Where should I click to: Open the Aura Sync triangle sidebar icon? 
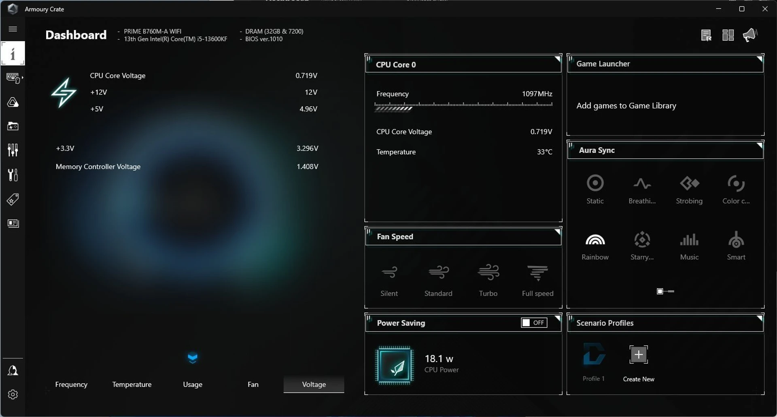click(13, 102)
